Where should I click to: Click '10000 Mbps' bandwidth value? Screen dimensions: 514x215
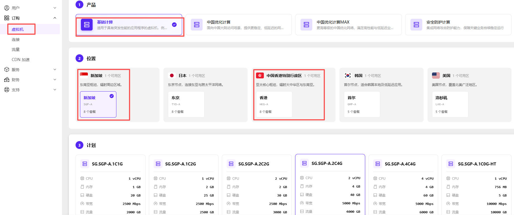click(x=497, y=204)
